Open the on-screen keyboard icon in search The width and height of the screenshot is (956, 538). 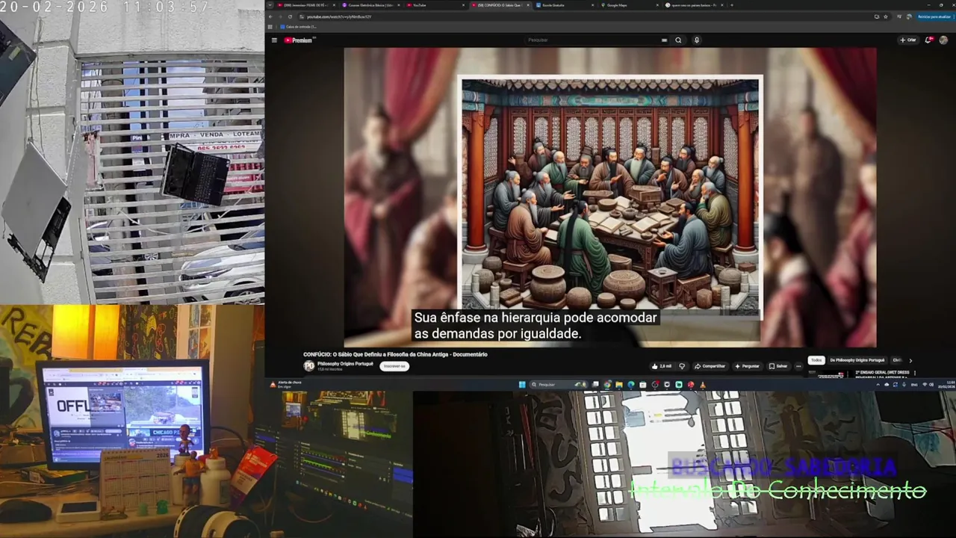pyautogui.click(x=664, y=40)
